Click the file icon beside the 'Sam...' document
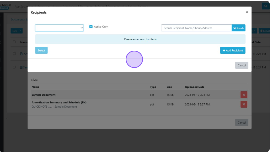This screenshot has height=153, width=272. [x=21, y=67]
